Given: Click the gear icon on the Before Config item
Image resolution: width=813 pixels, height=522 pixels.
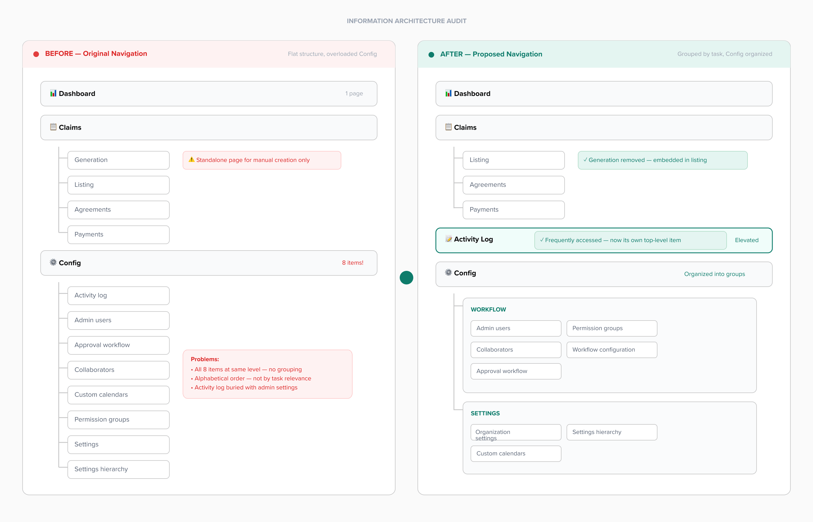Looking at the screenshot, I should [x=53, y=263].
